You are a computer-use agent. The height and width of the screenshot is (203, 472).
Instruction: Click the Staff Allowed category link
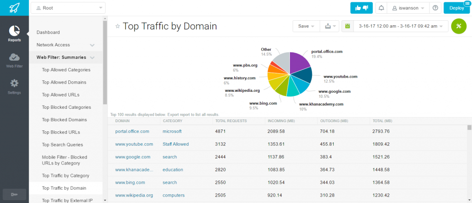coord(176,144)
